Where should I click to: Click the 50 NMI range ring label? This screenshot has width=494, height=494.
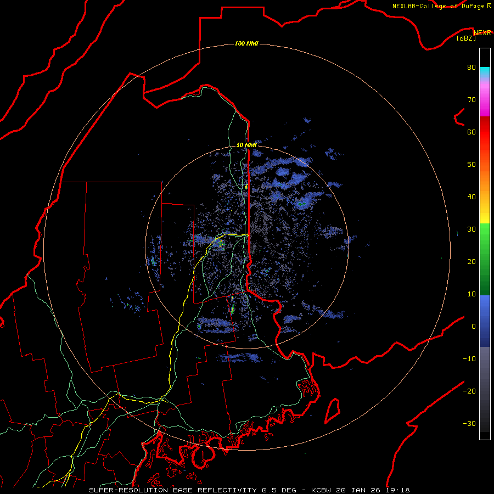coord(246,145)
